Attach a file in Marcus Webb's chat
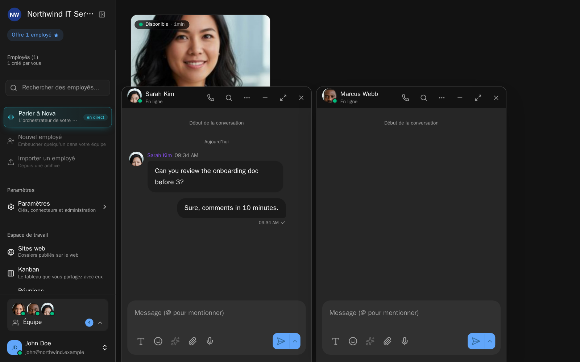The width and height of the screenshot is (580, 362). [x=388, y=341]
